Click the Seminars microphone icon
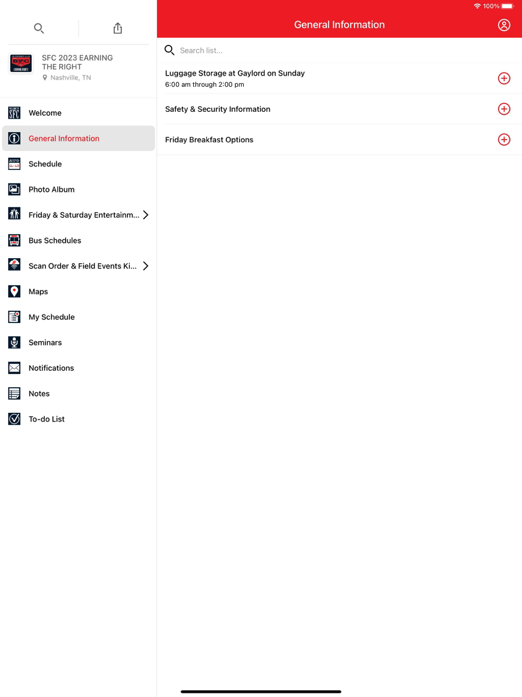This screenshot has height=697, width=522. click(15, 343)
